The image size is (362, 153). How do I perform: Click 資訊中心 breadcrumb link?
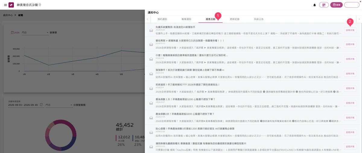pos(8,15)
